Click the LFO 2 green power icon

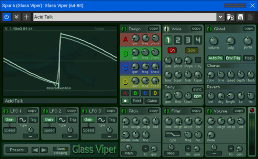pos(45,111)
